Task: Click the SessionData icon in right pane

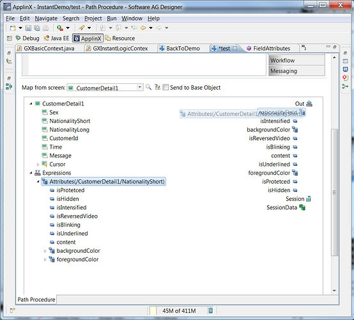Action: (302, 207)
